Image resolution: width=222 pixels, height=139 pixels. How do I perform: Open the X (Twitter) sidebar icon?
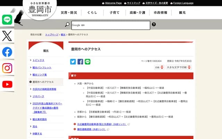pos(7,36)
